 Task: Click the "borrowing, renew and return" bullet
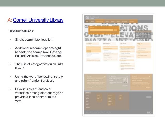click(x=39, y=78)
